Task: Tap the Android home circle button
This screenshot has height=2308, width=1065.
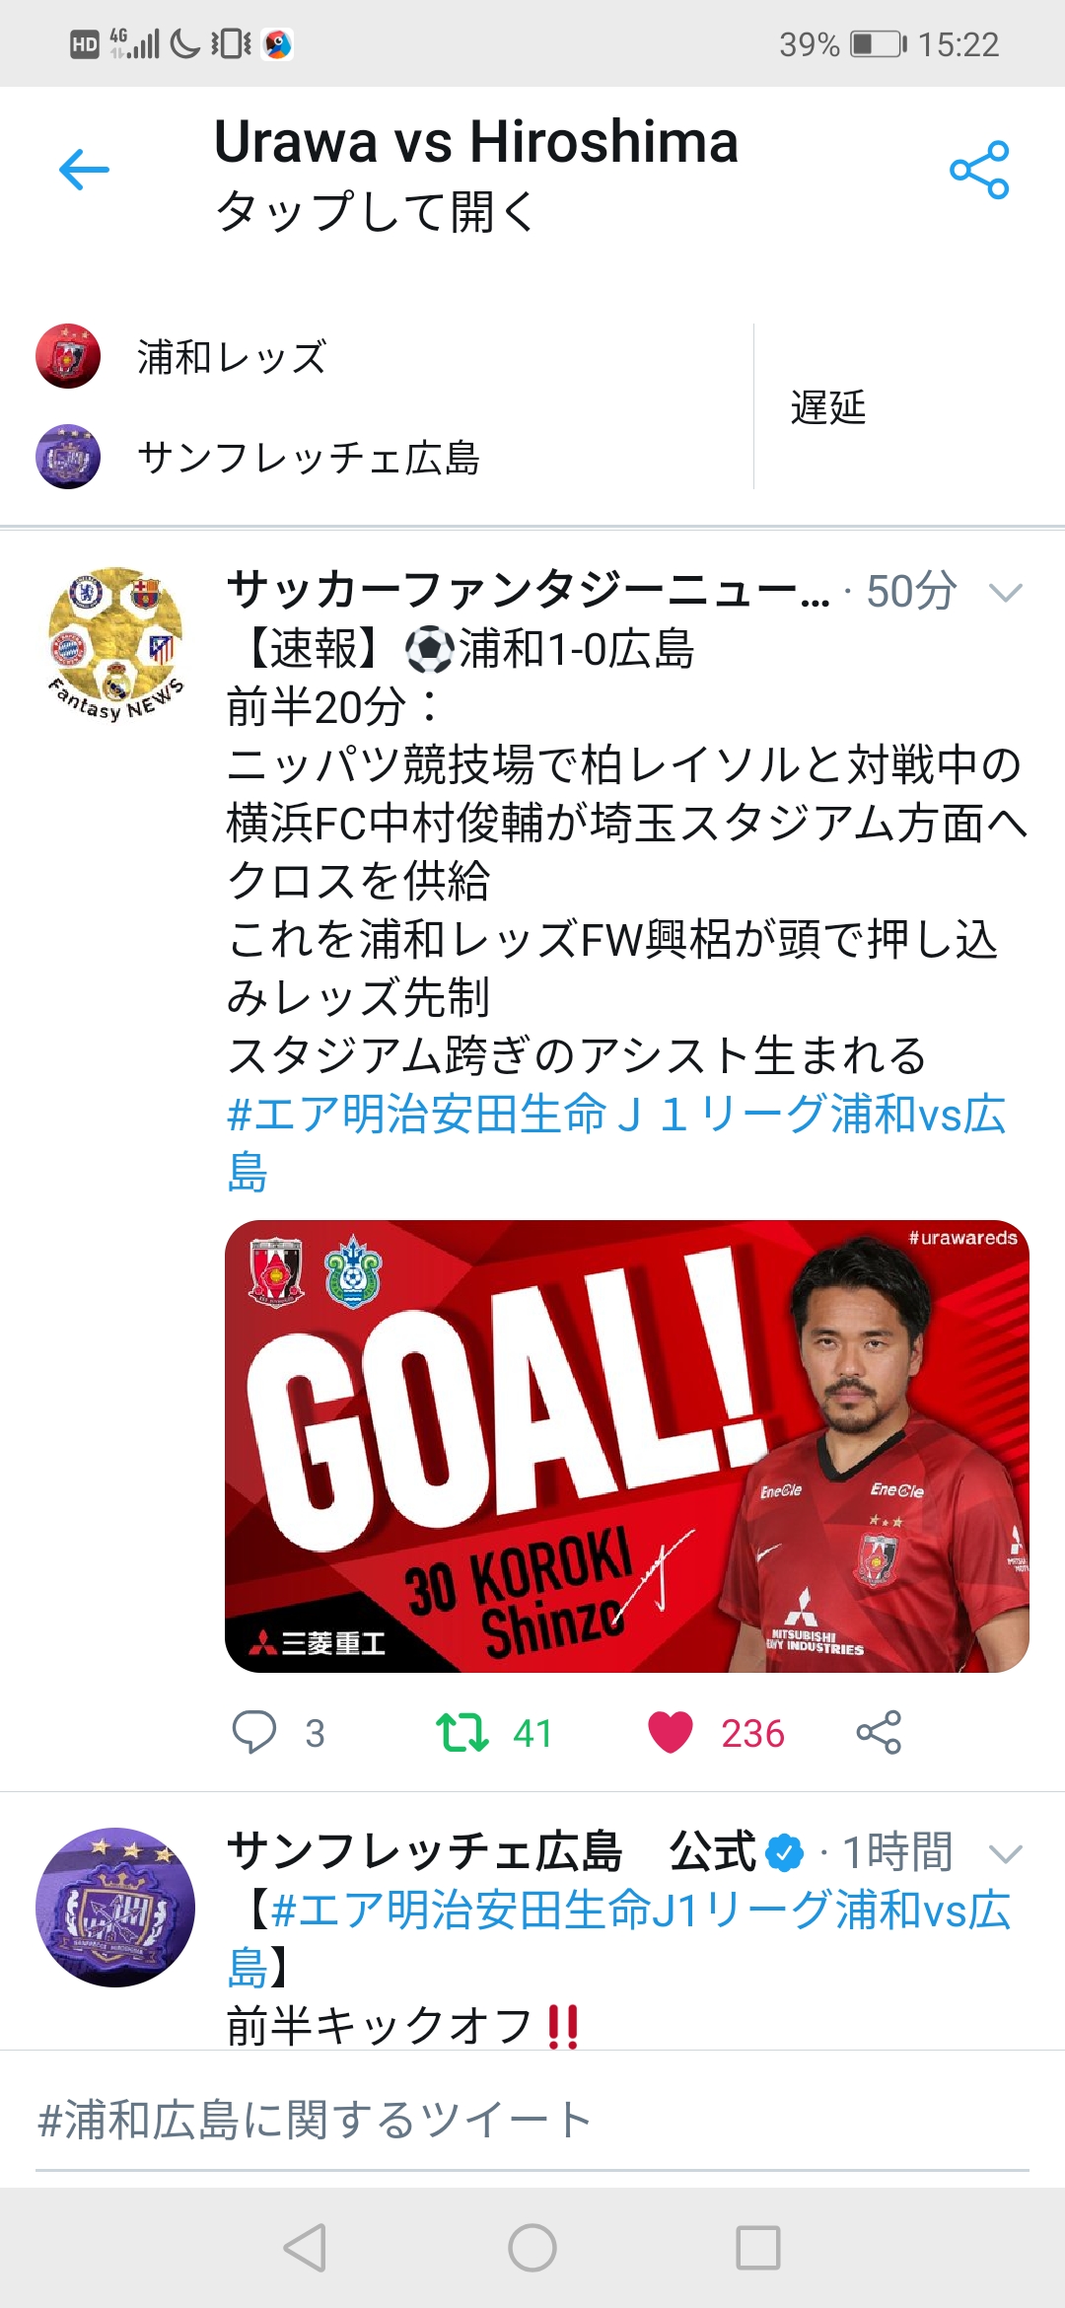Action: pos(532,2249)
